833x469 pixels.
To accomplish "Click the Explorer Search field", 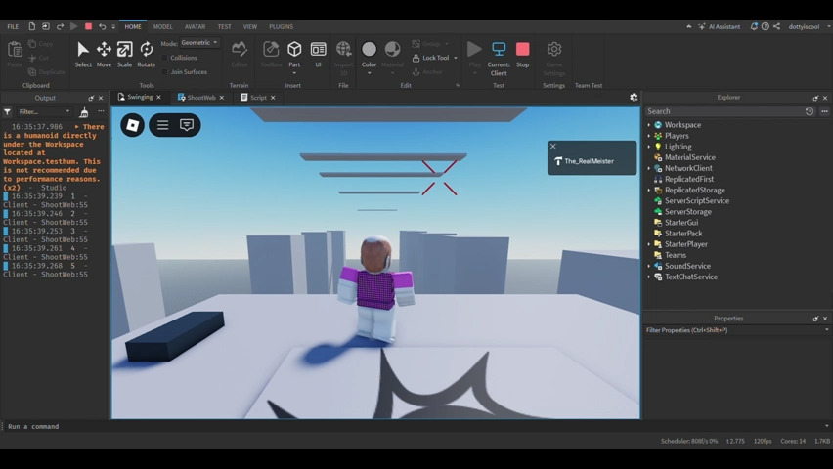I will [724, 111].
